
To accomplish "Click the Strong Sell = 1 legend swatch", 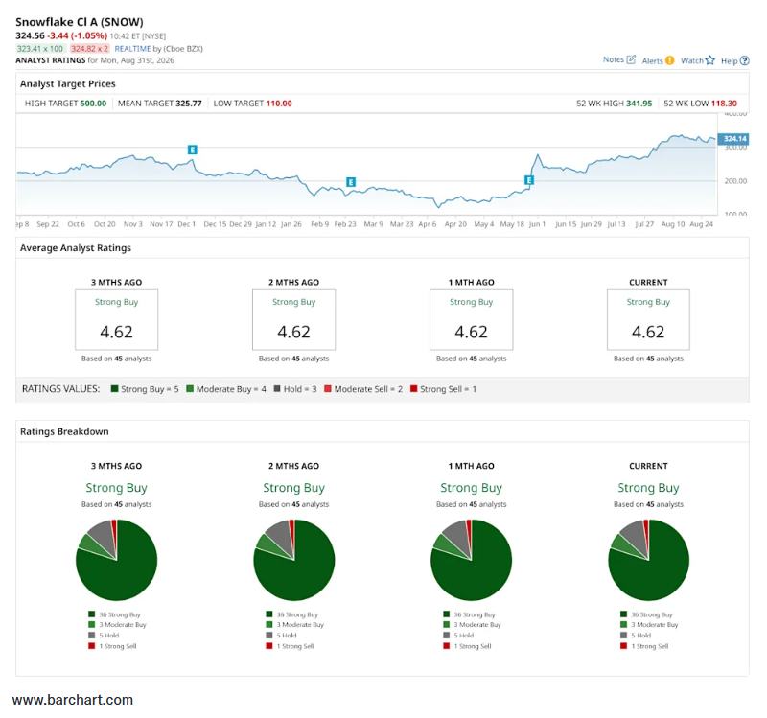I will pyautogui.click(x=414, y=389).
